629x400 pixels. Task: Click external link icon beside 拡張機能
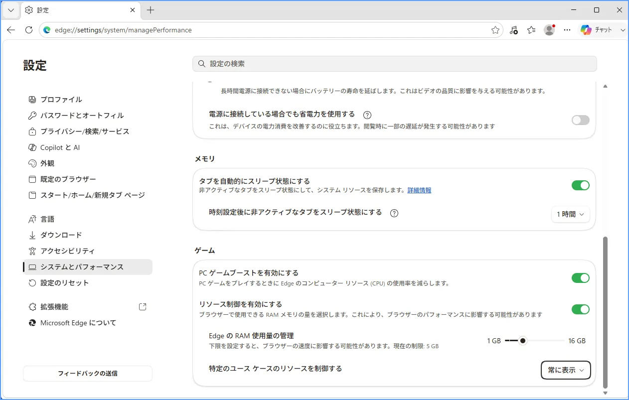point(143,307)
